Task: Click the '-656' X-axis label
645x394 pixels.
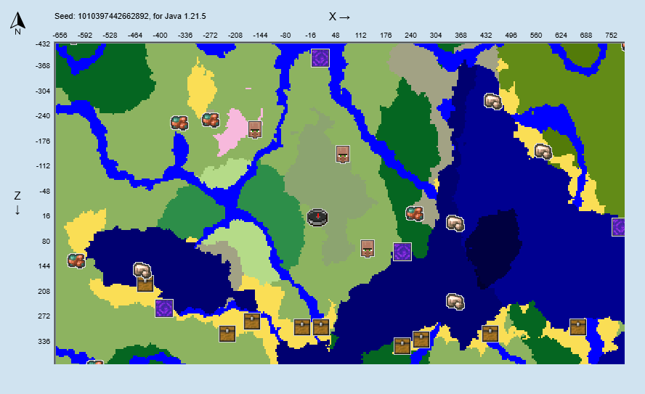Action: [60, 36]
